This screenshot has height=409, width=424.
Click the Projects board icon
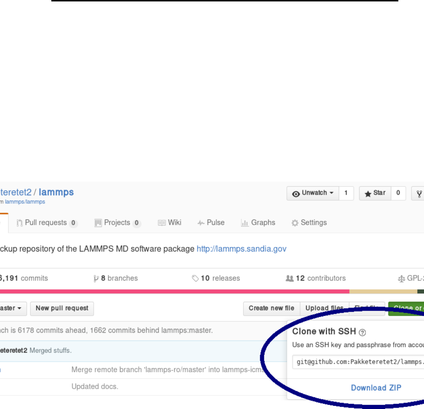[98, 223]
